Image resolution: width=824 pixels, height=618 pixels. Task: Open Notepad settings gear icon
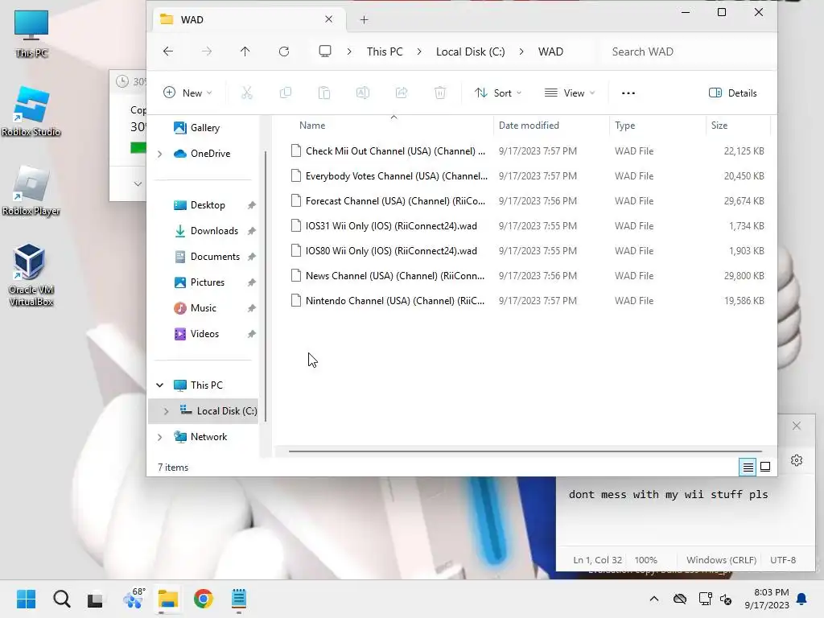click(797, 460)
